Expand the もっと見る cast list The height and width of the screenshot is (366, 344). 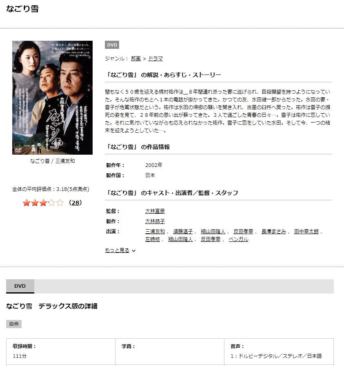pos(117,250)
